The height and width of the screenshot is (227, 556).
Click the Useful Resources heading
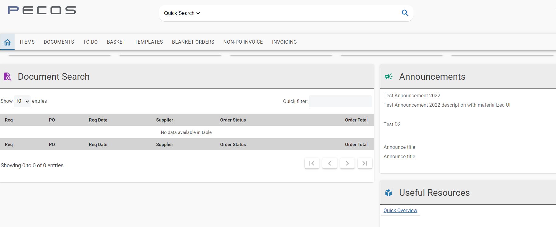pos(434,193)
